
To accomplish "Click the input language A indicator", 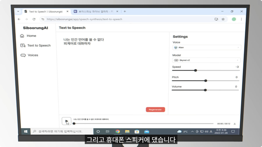I will (x=211, y=132).
